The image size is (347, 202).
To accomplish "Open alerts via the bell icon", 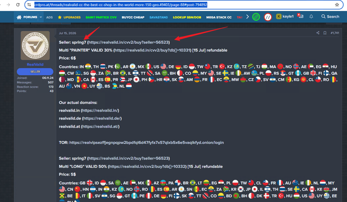I will tap(311, 16).
